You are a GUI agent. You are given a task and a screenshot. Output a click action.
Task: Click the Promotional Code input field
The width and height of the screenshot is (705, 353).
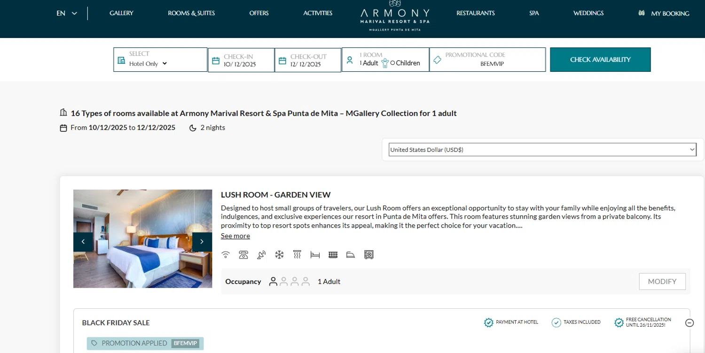pos(487,60)
